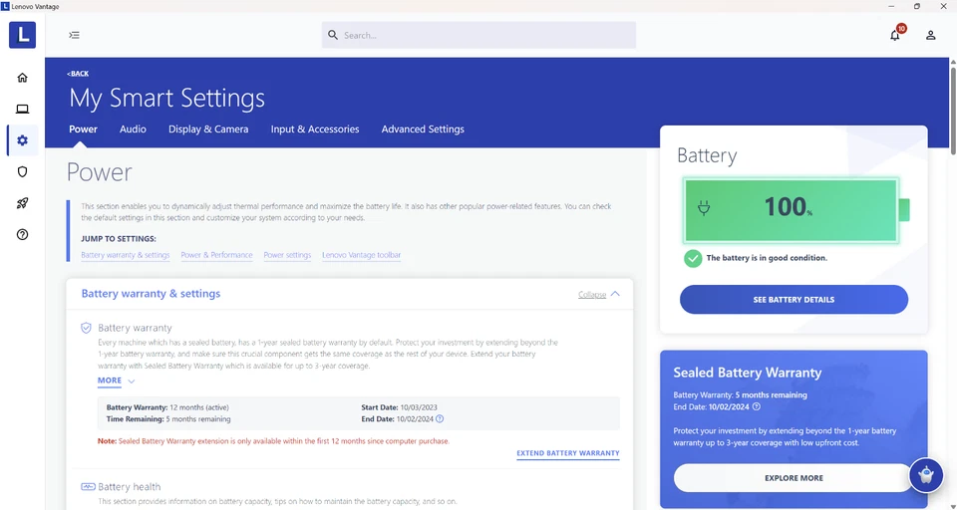The image size is (957, 510).
Task: Open the Help question mark icon
Action: point(22,235)
